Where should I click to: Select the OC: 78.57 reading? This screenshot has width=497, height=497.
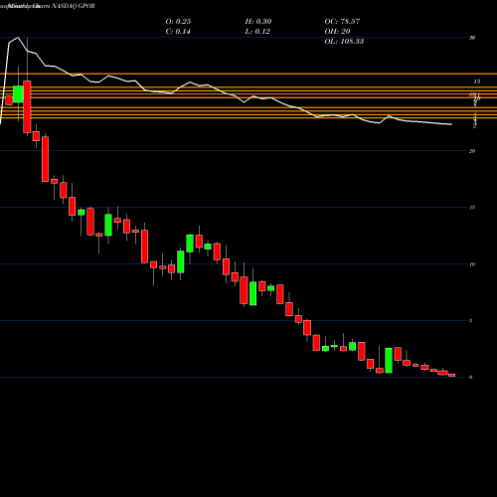[x=342, y=22]
